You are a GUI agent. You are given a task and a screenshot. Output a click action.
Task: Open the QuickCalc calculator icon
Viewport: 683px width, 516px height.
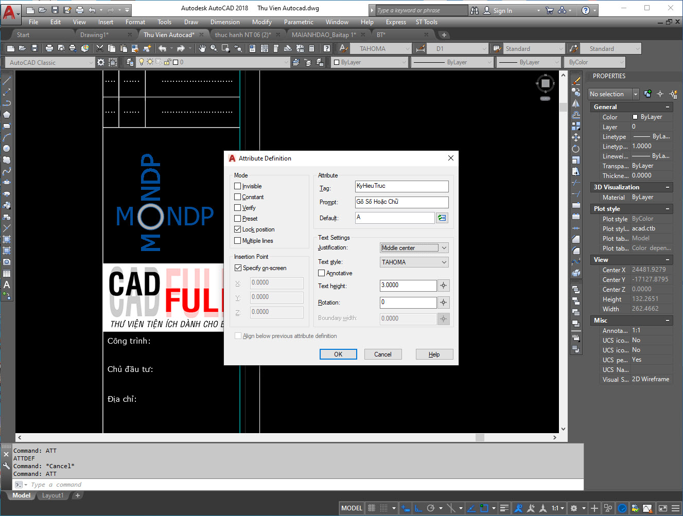[311, 48]
